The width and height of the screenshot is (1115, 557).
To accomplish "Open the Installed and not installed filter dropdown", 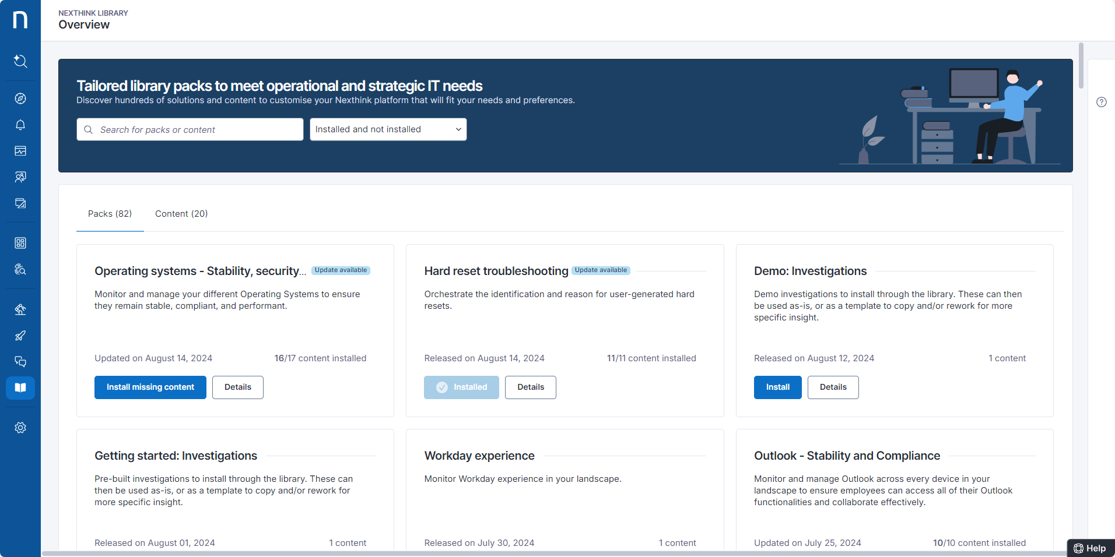I will (388, 129).
